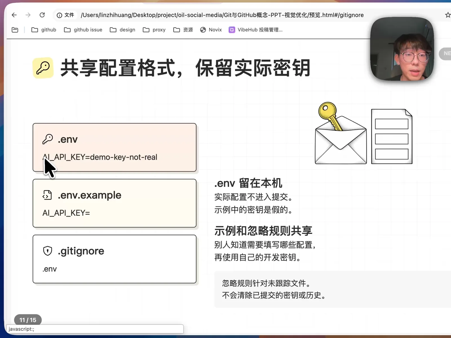Image resolution: width=451 pixels, height=338 pixels.
Task: Select the .env.example card heading
Action: point(90,195)
